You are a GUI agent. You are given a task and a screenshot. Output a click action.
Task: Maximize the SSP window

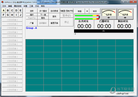pyautogui.click(x=127, y=2)
